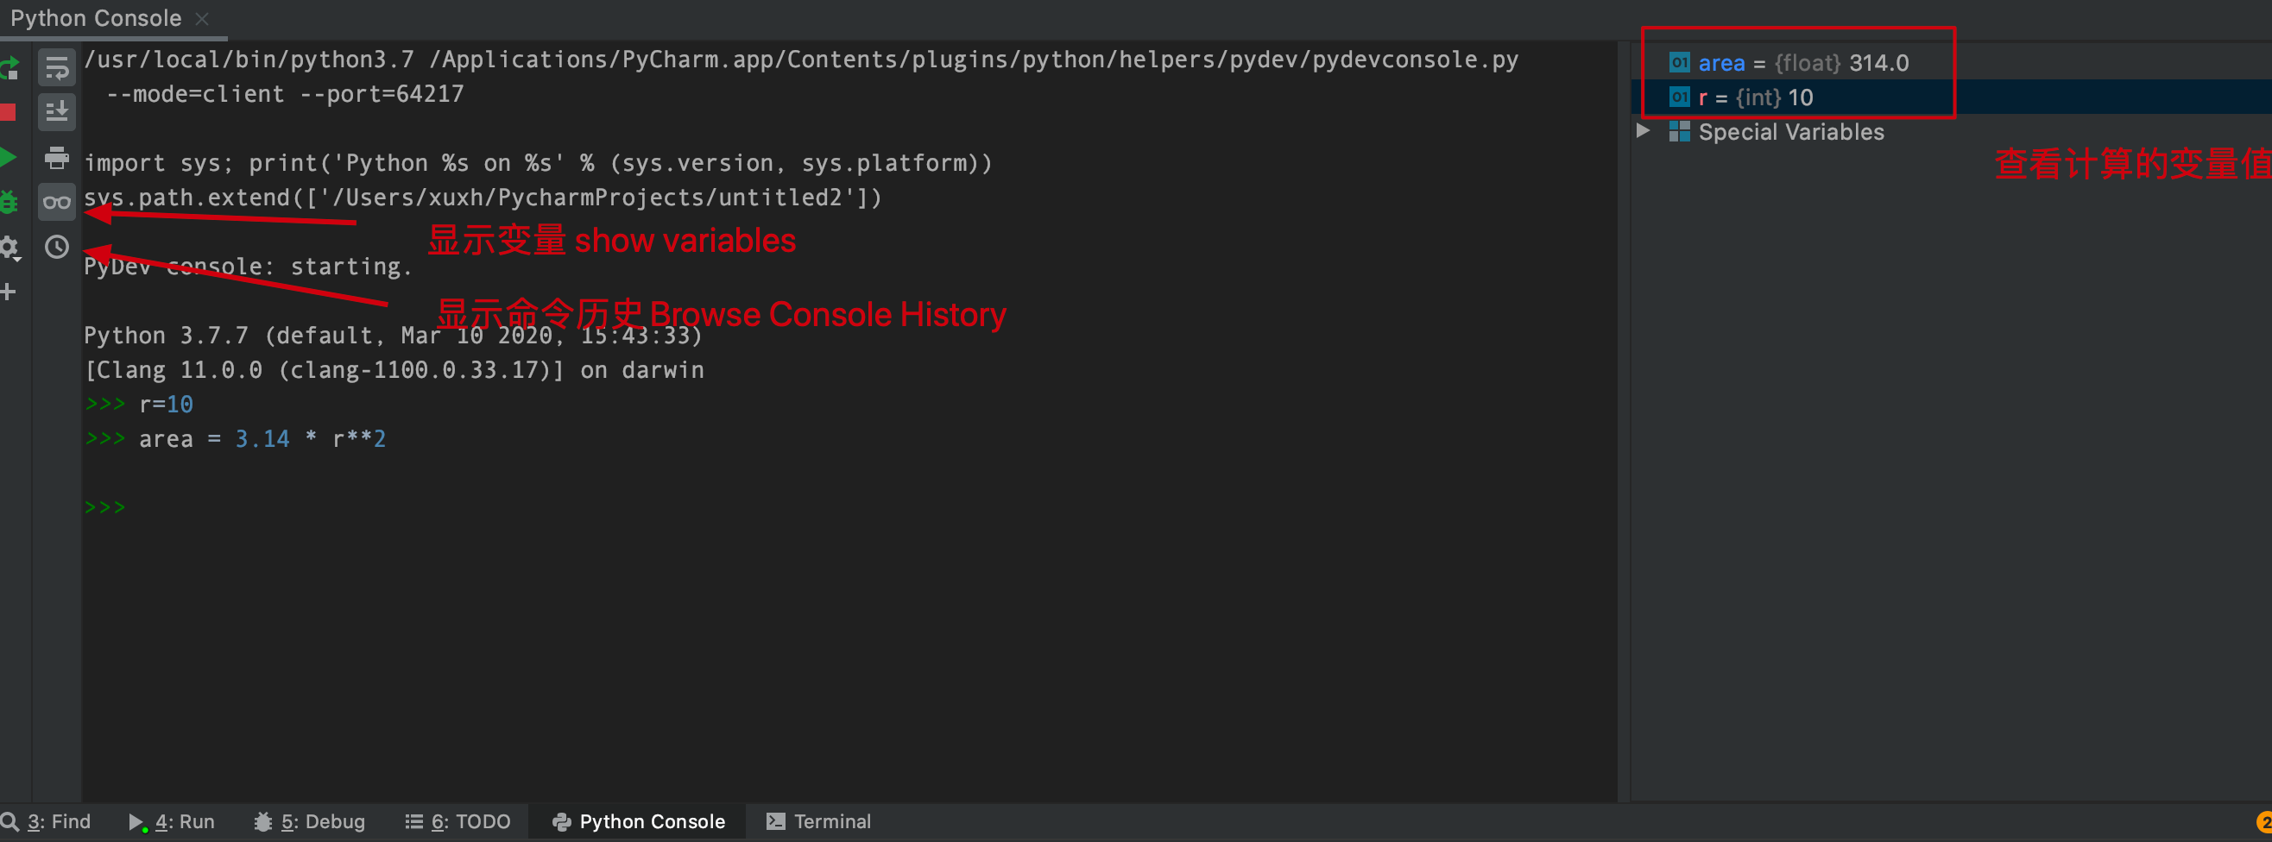Select the r int variable row
Viewport: 2272px width, 842px height.
[1951, 97]
